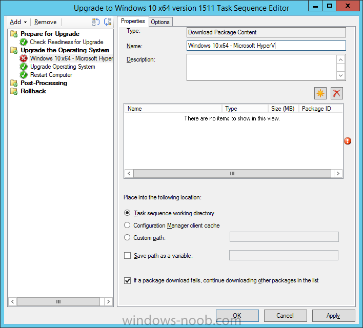The image size is (363, 328).
Task: Click the Name column header in package list
Action: pyautogui.click(x=173, y=109)
